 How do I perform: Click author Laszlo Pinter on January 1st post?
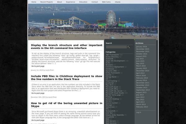pyautogui.click(x=50, y=70)
